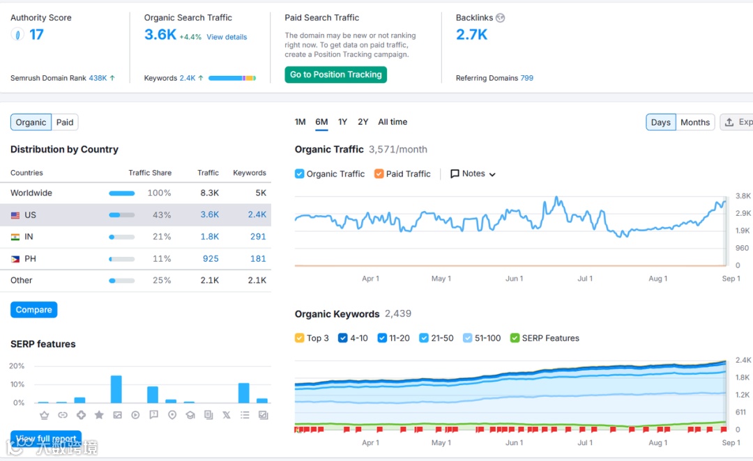
Task: Open the Referring Domains 799 link
Action: (x=527, y=78)
